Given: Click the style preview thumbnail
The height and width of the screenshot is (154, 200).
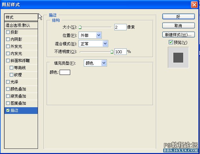Looking at the screenshot, I should [x=178, y=57].
